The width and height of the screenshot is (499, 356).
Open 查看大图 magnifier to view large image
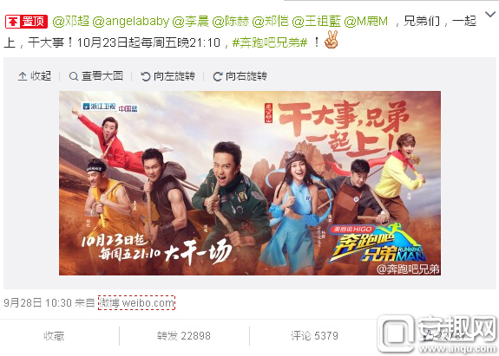(95, 76)
